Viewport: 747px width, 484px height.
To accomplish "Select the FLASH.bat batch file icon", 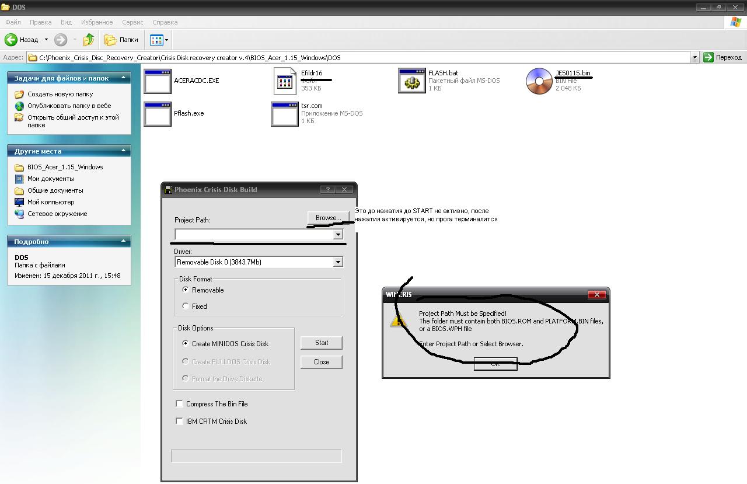I will tap(412, 81).
